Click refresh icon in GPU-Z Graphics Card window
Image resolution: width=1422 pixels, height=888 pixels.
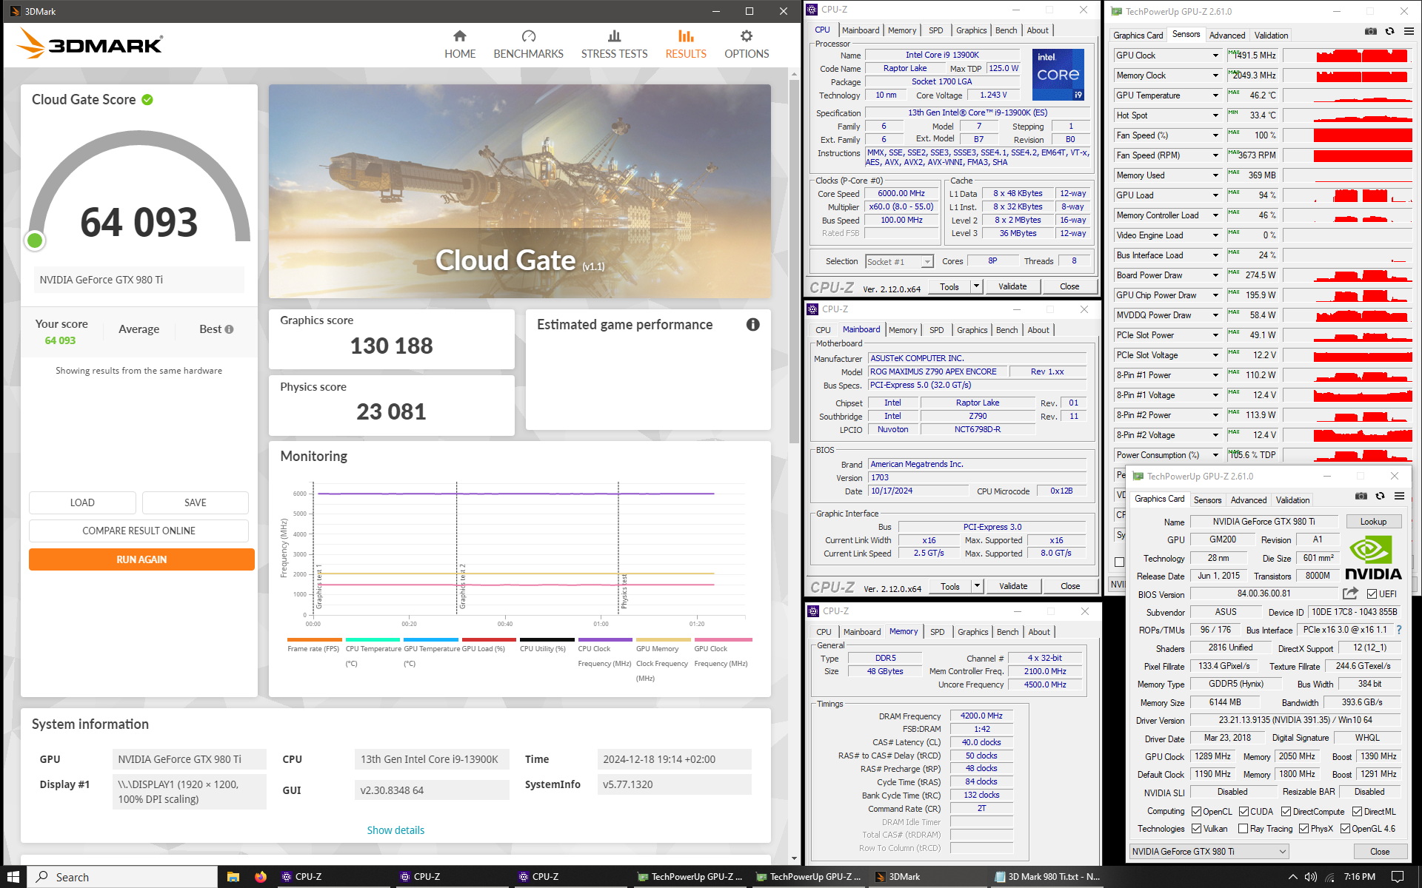(1381, 496)
